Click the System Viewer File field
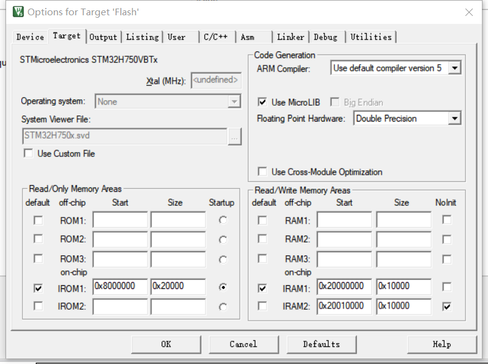Image resolution: width=488 pixels, height=364 pixels. point(125,136)
